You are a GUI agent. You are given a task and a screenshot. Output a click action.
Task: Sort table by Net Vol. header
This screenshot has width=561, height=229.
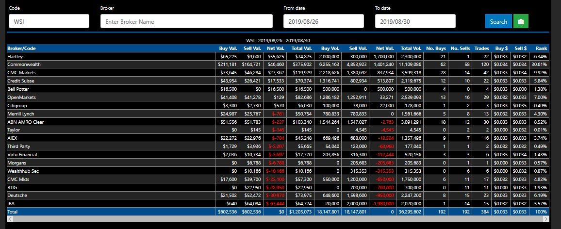tap(385, 49)
